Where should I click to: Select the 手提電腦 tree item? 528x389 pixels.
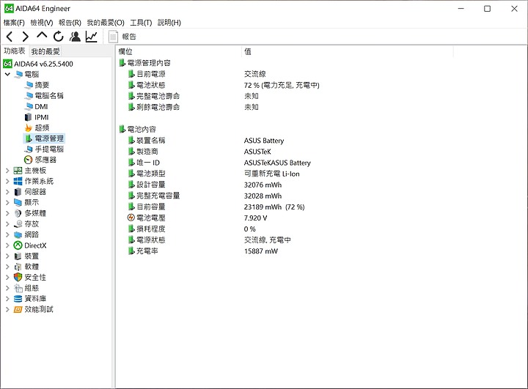click(44, 149)
